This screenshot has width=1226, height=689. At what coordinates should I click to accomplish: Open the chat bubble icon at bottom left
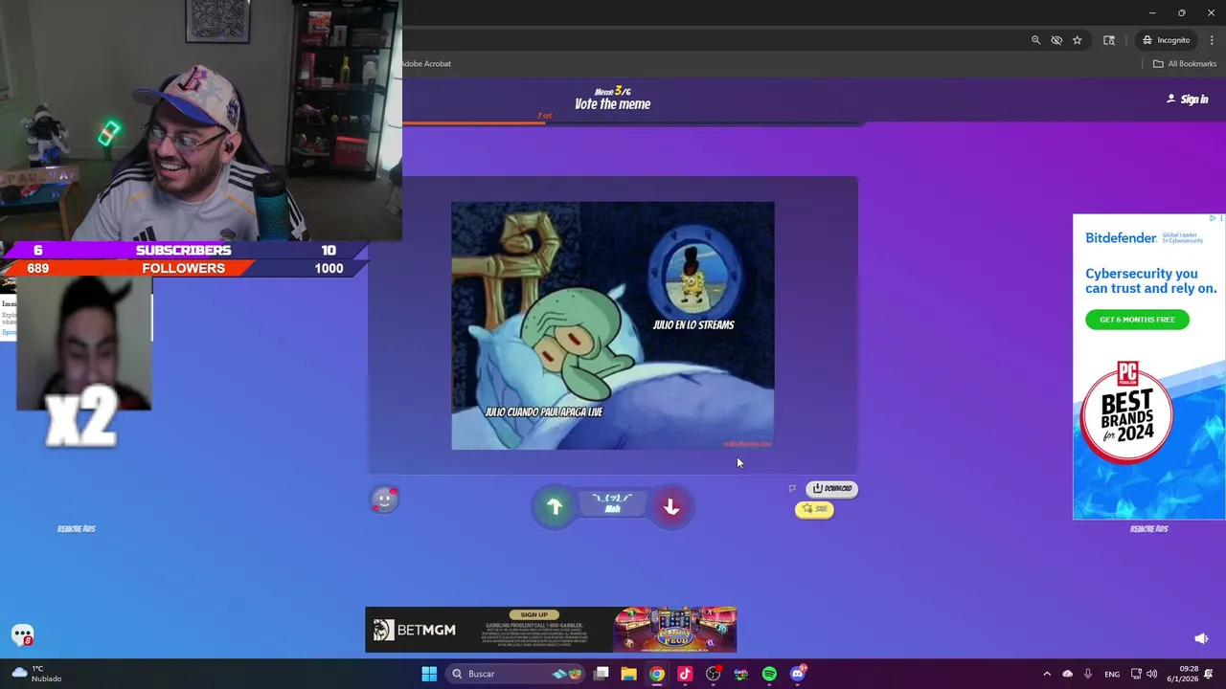click(x=22, y=635)
